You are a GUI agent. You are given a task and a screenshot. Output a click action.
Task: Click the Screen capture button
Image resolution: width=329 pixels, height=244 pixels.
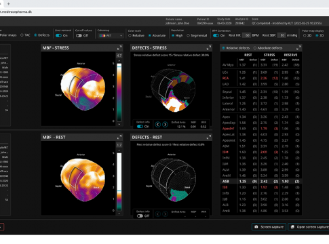[x=269, y=227]
